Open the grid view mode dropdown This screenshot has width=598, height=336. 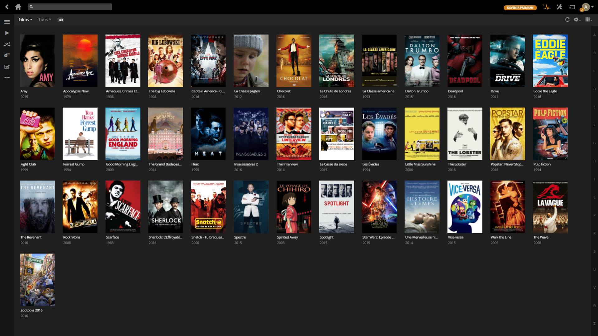588,20
